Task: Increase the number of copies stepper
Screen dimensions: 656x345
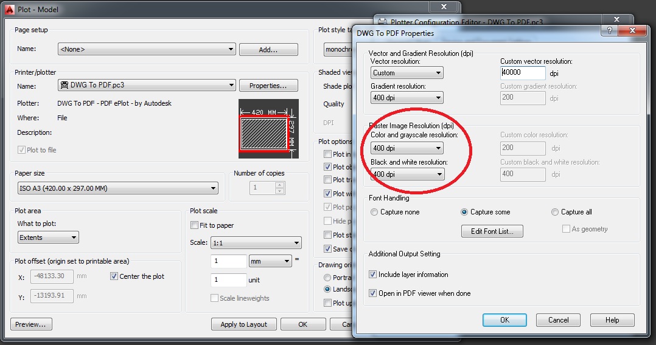Action: (279, 185)
